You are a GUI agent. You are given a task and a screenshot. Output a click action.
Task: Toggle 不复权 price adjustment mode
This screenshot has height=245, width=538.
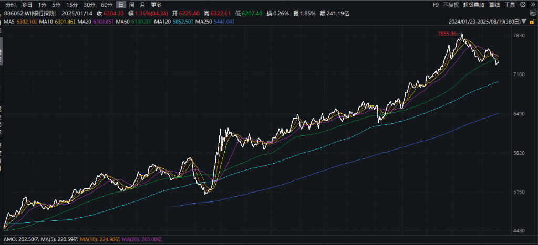tap(450, 5)
